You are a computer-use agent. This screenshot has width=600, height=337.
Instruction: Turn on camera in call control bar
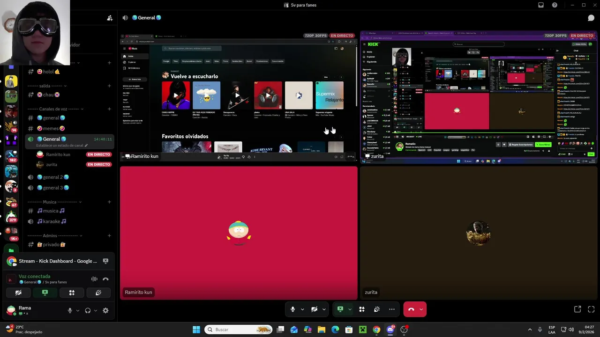[315, 309]
